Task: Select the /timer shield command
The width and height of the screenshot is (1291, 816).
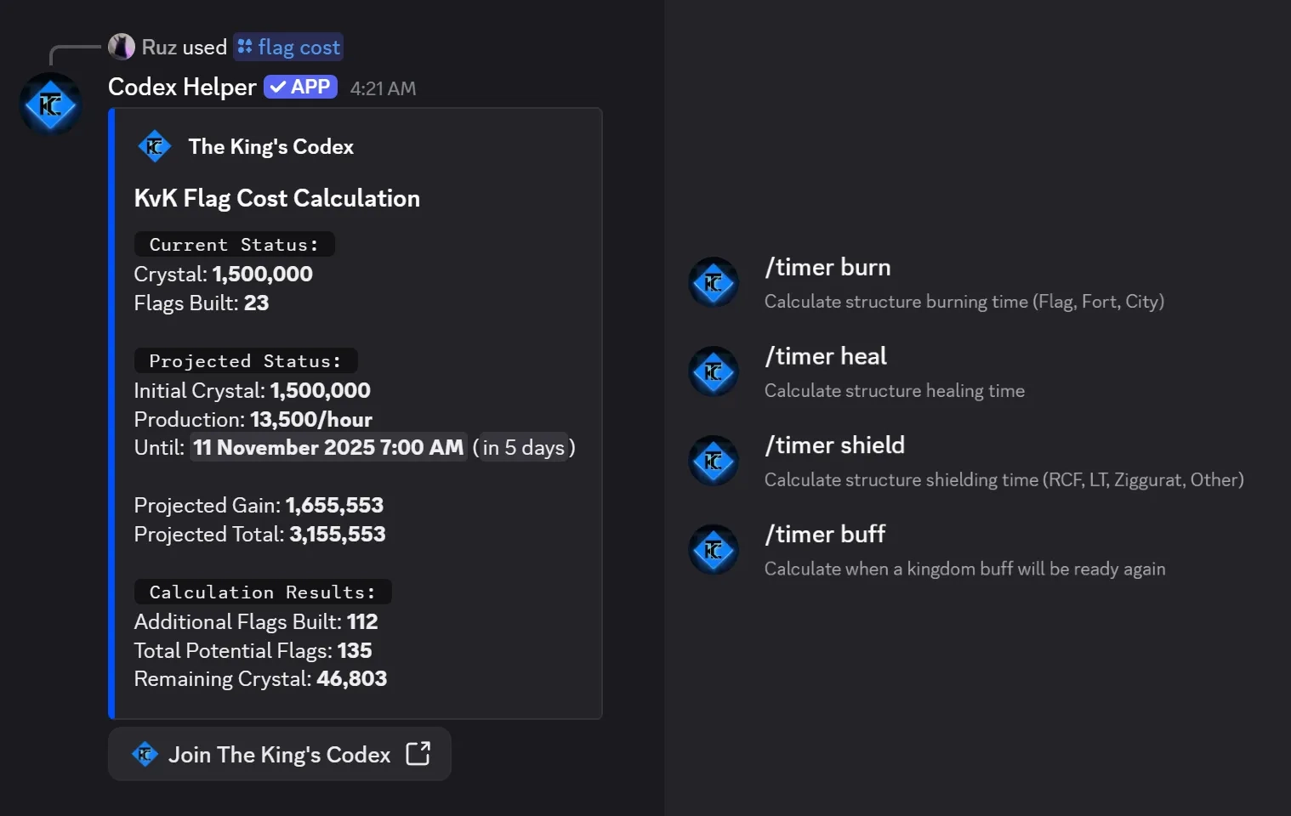Action: [835, 445]
